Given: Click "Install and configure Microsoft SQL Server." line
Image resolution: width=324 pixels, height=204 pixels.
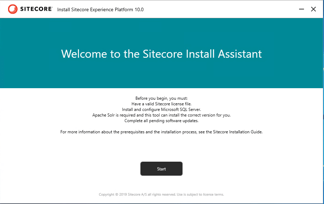Looking at the screenshot, I should pyautogui.click(x=161, y=110).
